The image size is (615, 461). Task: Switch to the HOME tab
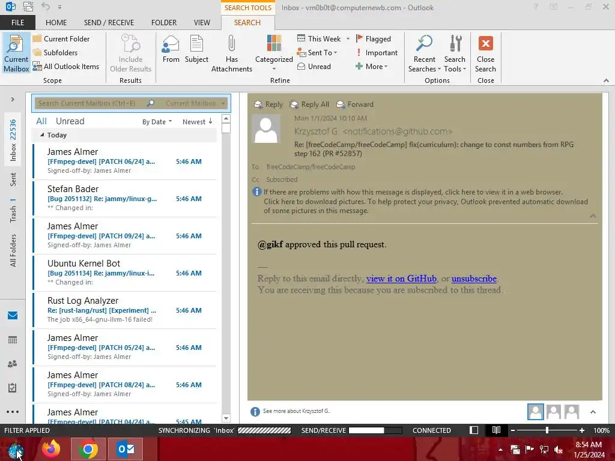tap(56, 23)
